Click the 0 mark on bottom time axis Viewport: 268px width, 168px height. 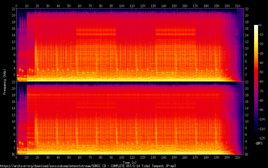(x=16, y=158)
